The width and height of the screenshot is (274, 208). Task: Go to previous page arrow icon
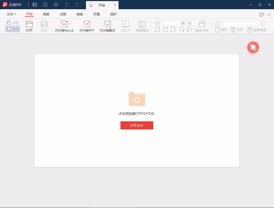217,24
